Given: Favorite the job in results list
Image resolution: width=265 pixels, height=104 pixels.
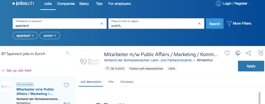Looking at the screenshot, I should coord(66,85).
